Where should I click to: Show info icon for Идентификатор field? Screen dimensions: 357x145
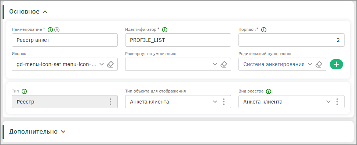(165, 30)
